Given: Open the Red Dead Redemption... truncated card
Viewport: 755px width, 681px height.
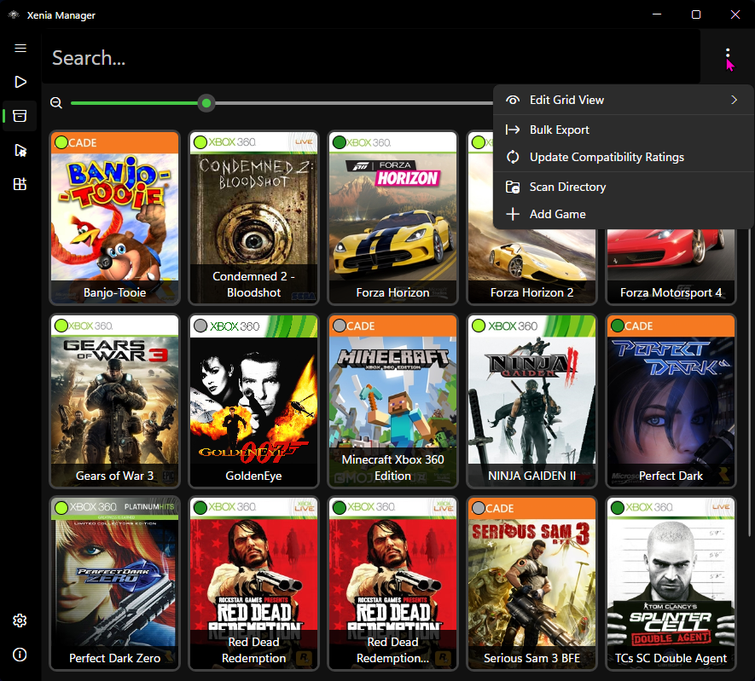Looking at the screenshot, I should pos(393,583).
